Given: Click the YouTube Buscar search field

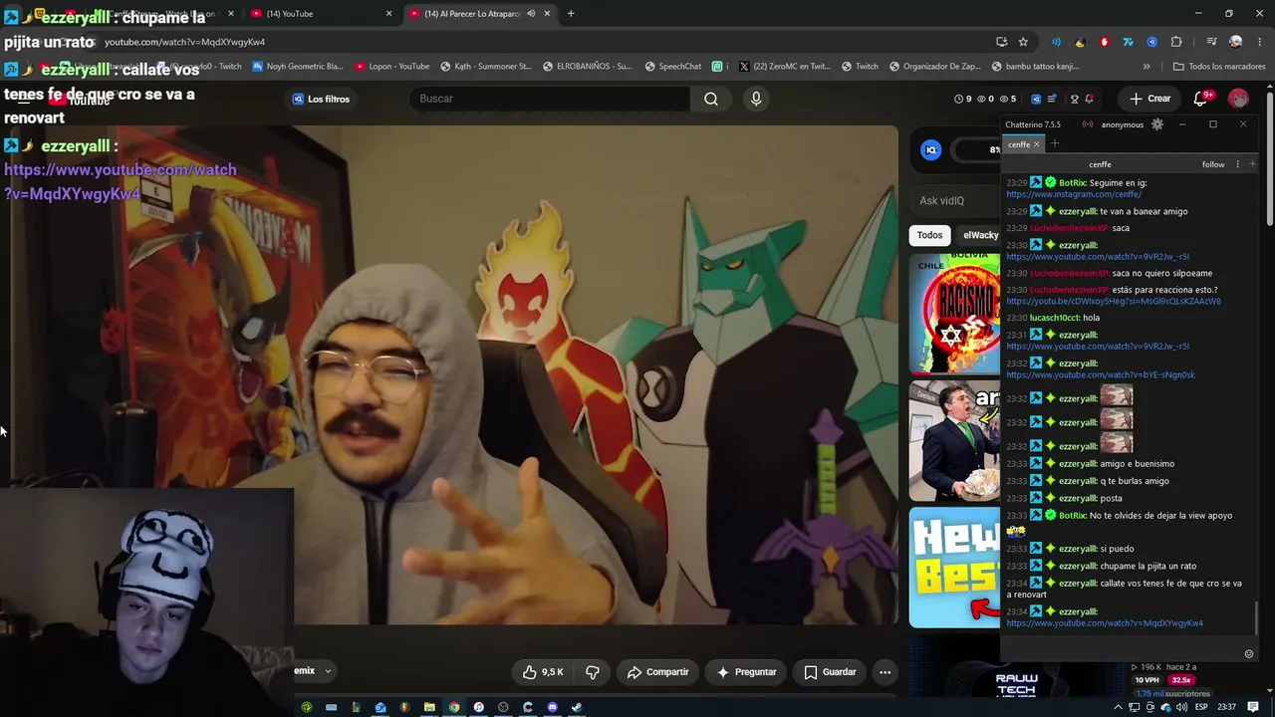Looking at the screenshot, I should 549,99.
